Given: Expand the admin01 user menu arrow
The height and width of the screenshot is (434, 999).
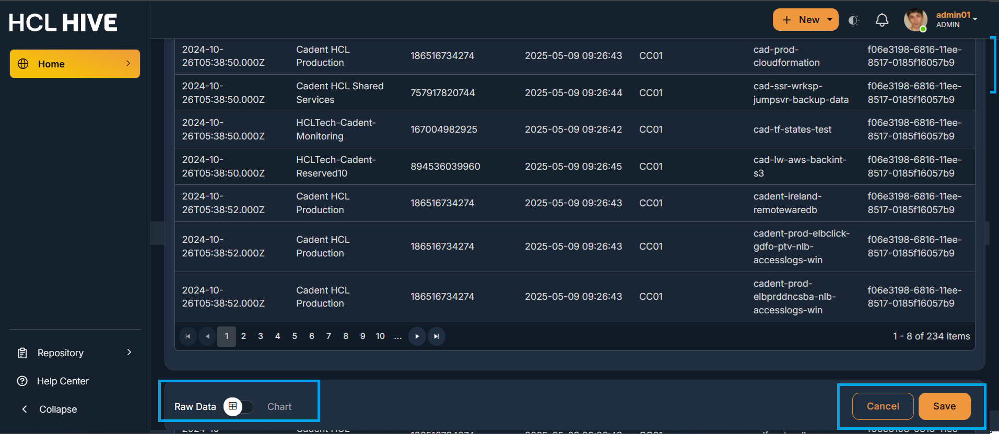Looking at the screenshot, I should (975, 19).
